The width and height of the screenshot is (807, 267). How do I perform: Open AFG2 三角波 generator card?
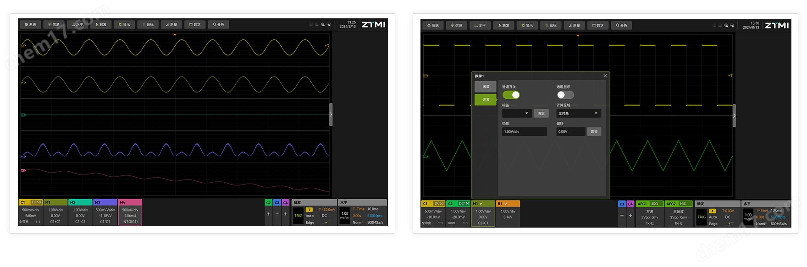679,213
